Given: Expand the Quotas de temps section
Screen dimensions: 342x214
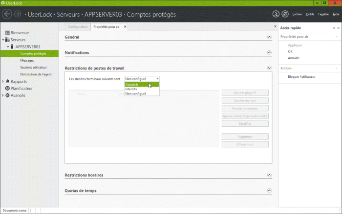Looking at the screenshot, I should [x=269, y=190].
